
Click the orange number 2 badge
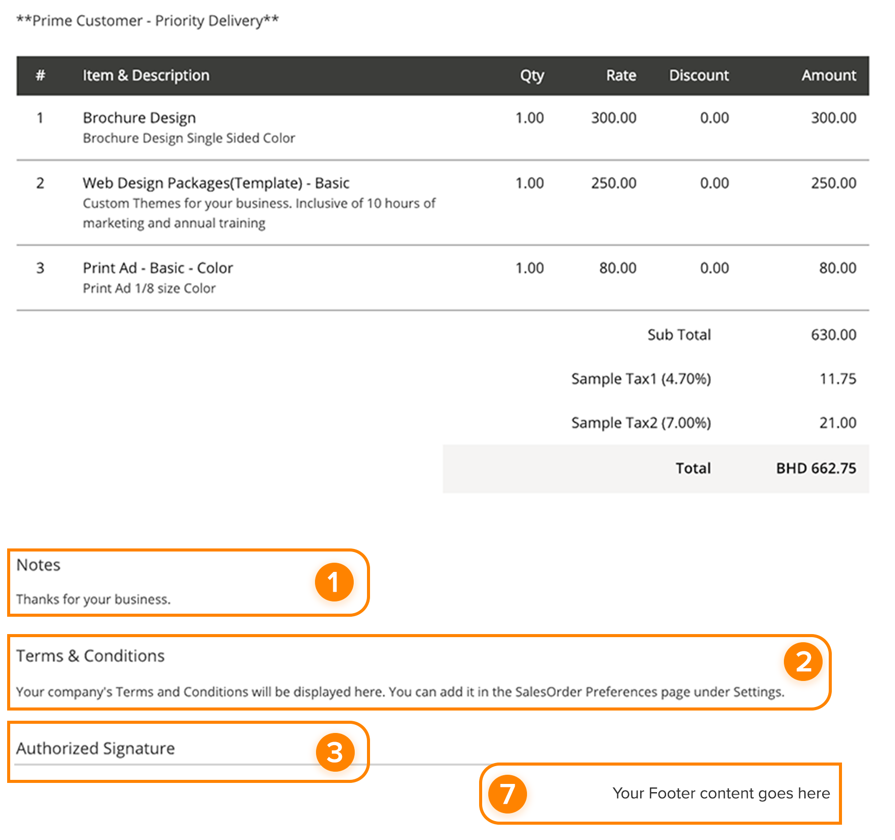click(x=803, y=662)
